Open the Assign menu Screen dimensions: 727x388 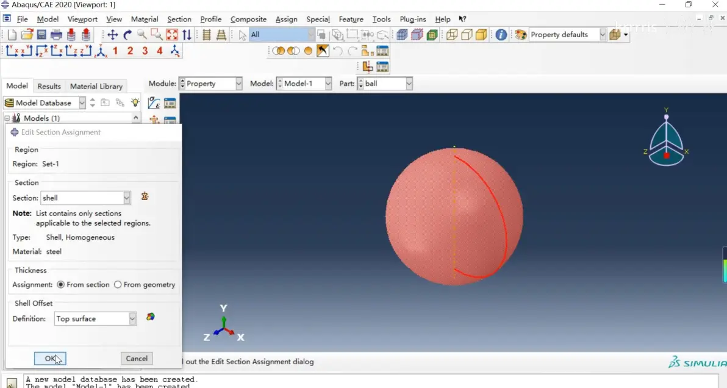tap(286, 19)
